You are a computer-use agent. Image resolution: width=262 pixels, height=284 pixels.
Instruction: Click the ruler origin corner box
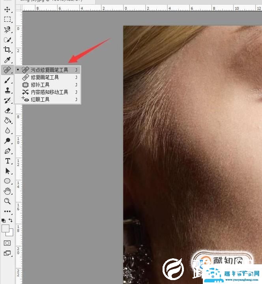[19, 8]
